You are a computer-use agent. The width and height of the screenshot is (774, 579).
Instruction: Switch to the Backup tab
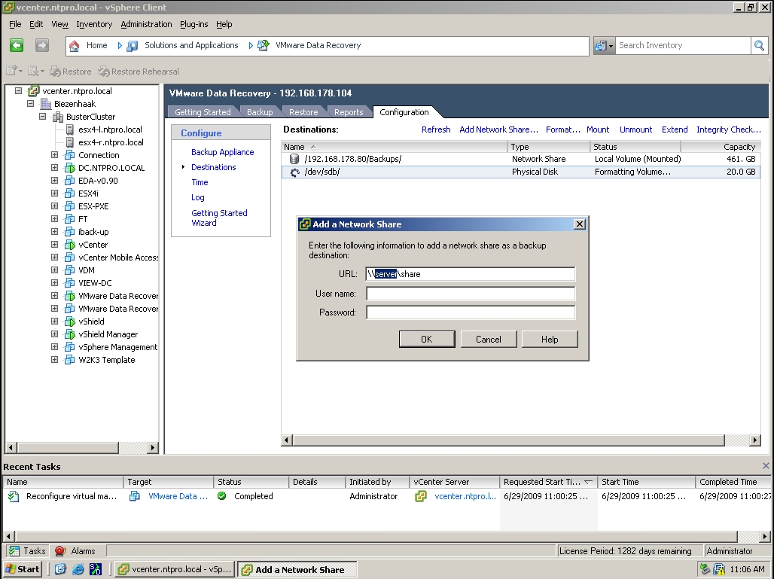pos(260,112)
